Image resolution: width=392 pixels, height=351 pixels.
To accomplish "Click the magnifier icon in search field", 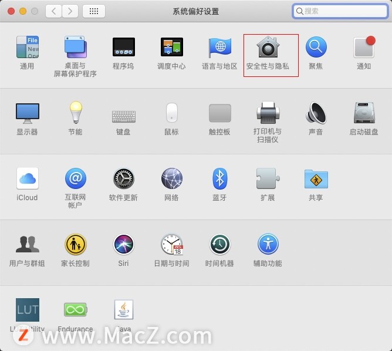I will point(299,11).
